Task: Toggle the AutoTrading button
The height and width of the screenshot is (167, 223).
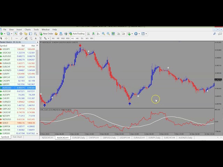Action: 76,34
